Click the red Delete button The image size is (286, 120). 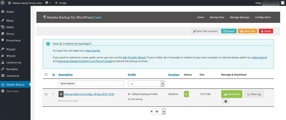click(x=266, y=31)
